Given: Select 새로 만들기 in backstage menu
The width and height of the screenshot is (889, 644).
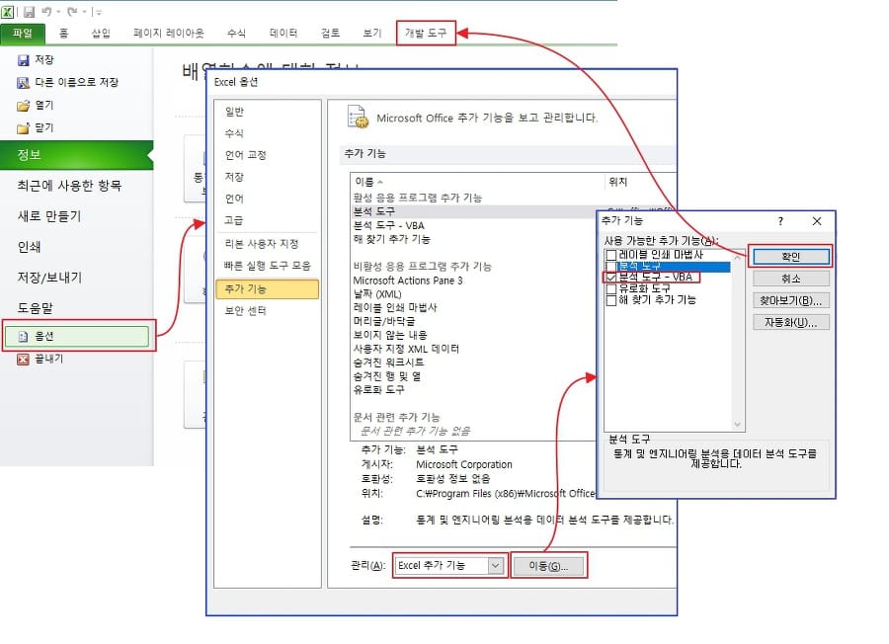Looking at the screenshot, I should click(x=49, y=216).
